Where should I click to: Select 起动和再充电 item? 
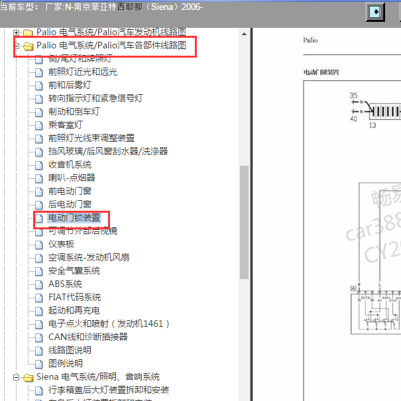point(74,311)
